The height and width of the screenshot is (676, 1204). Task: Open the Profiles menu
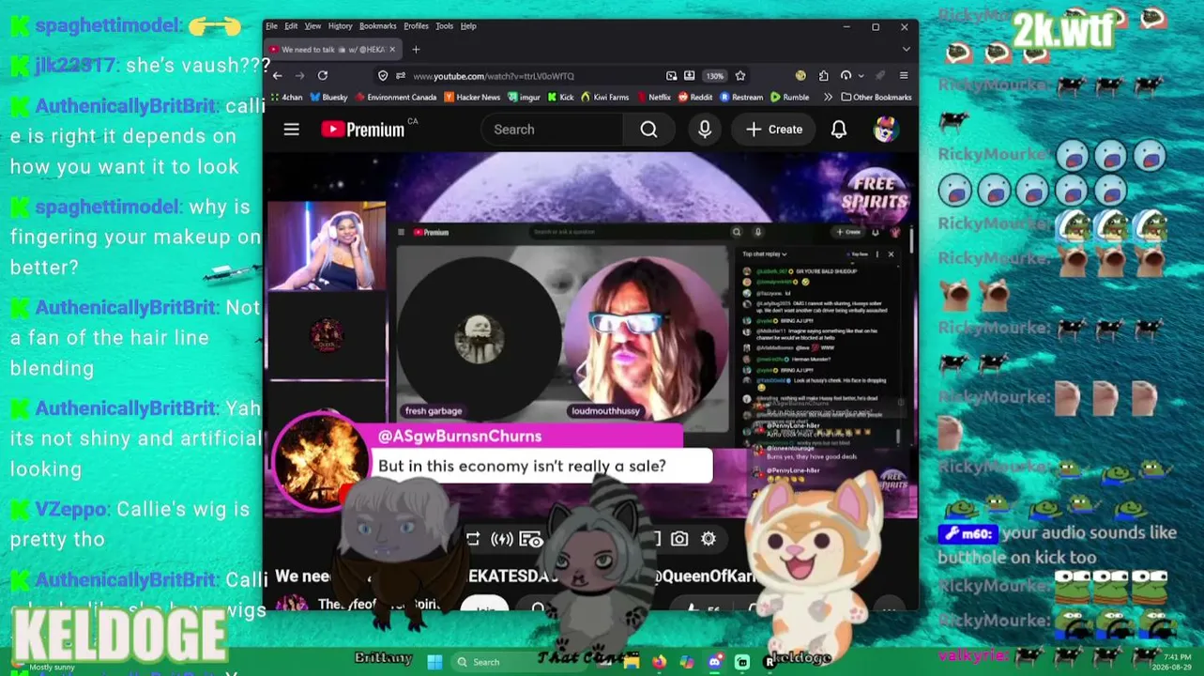coord(416,26)
